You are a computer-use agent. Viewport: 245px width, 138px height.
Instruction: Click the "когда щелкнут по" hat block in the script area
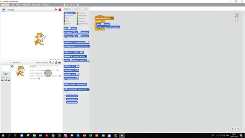[x=104, y=18]
